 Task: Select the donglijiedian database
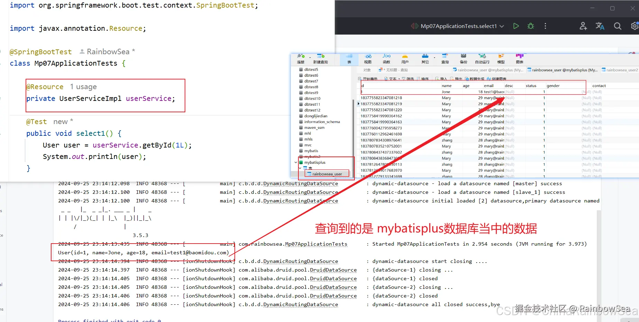[316, 116]
